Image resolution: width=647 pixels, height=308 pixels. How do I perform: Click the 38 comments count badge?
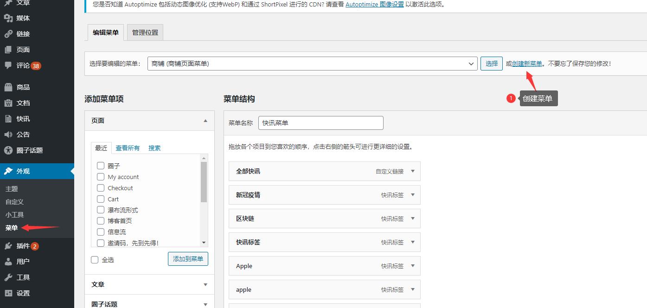pyautogui.click(x=36, y=66)
